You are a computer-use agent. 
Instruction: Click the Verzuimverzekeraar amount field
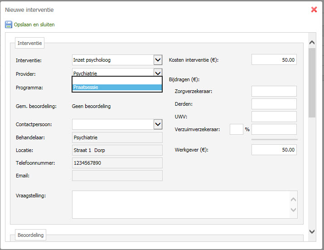[274, 129]
